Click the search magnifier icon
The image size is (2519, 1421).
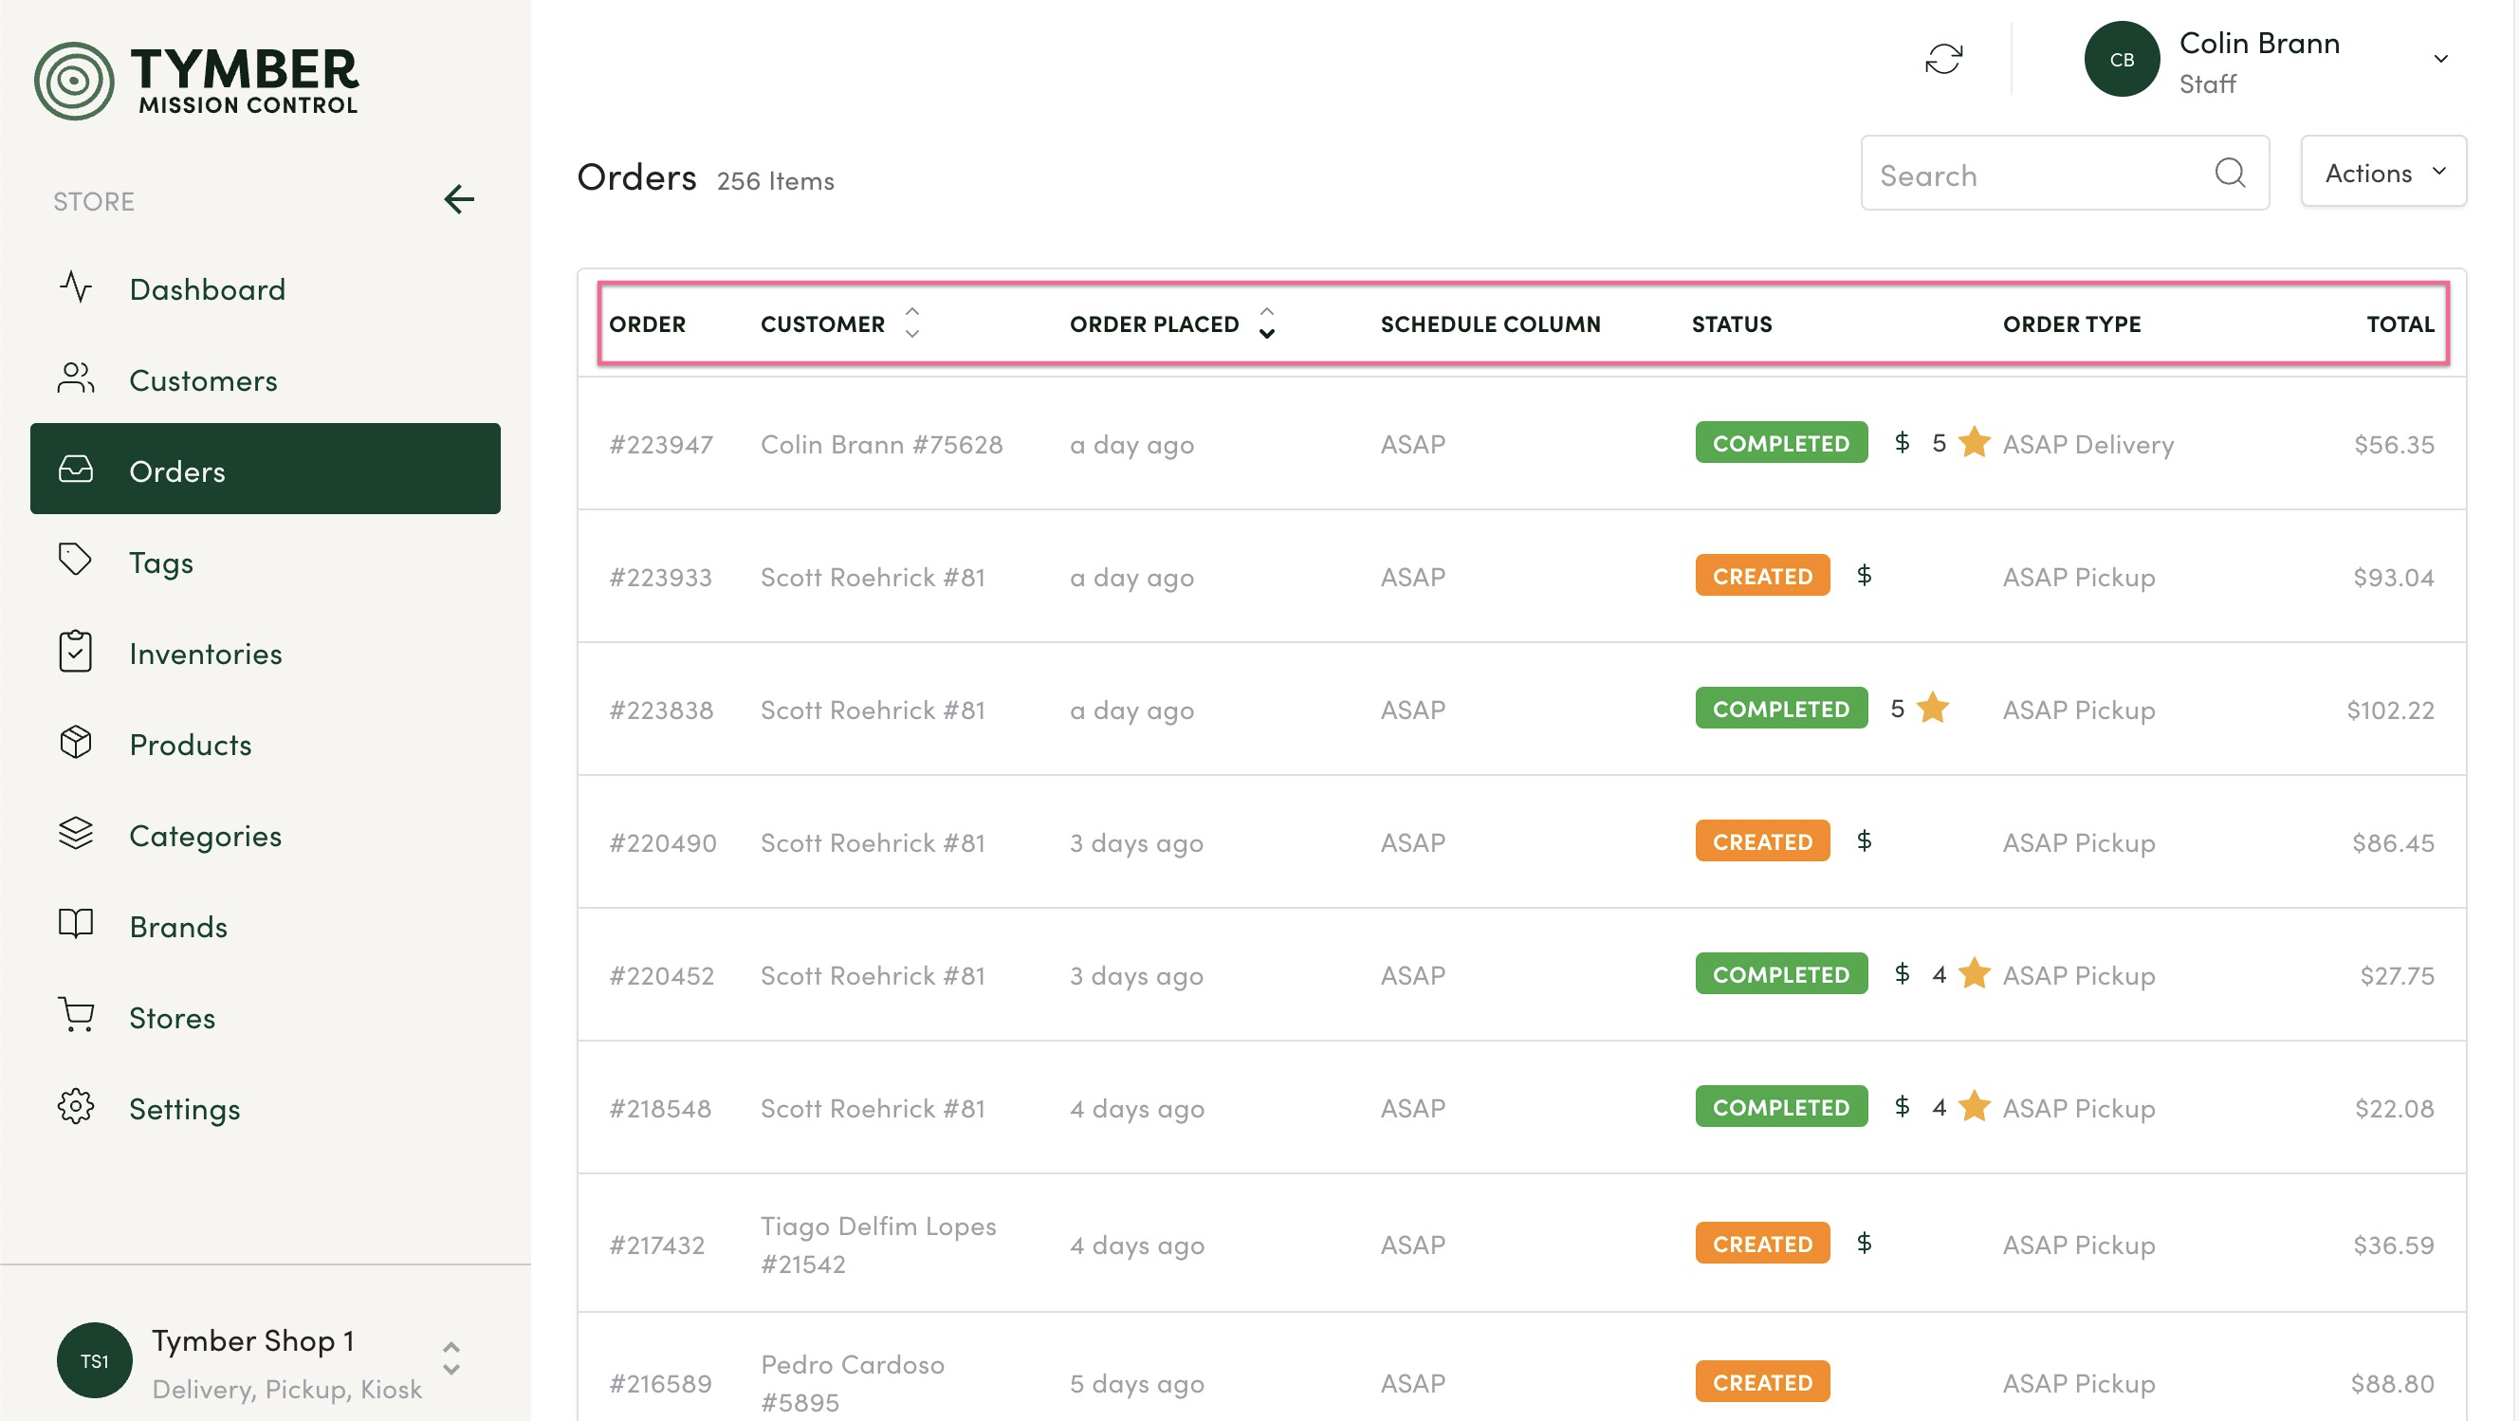click(2230, 173)
